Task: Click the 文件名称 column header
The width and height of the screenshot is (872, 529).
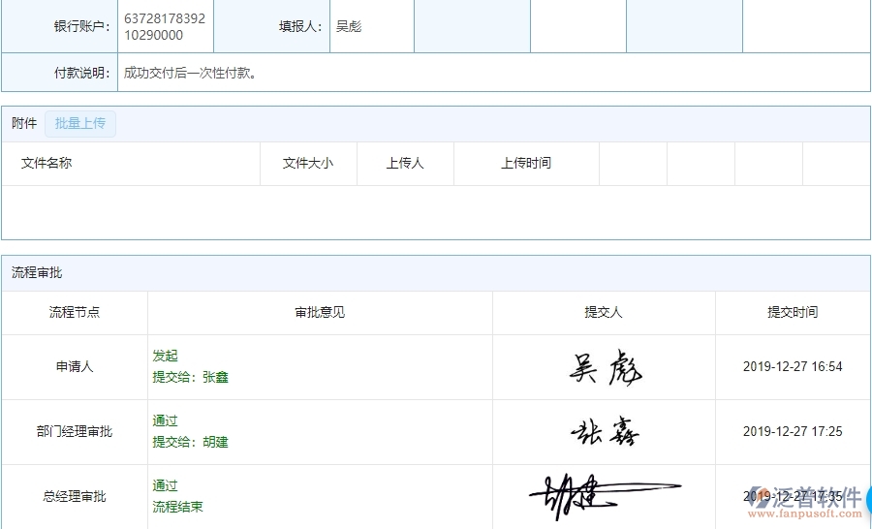Action: 47,163
